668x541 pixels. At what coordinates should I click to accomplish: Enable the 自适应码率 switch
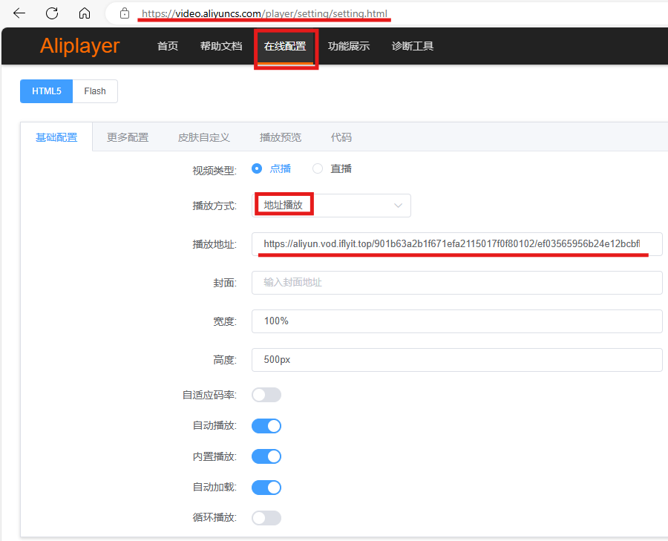coord(266,395)
